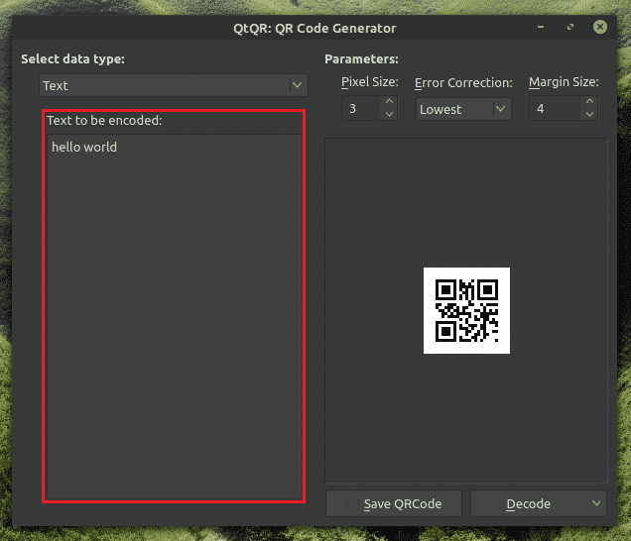
Task: Open the Select data type dropdown
Action: pyautogui.click(x=164, y=86)
